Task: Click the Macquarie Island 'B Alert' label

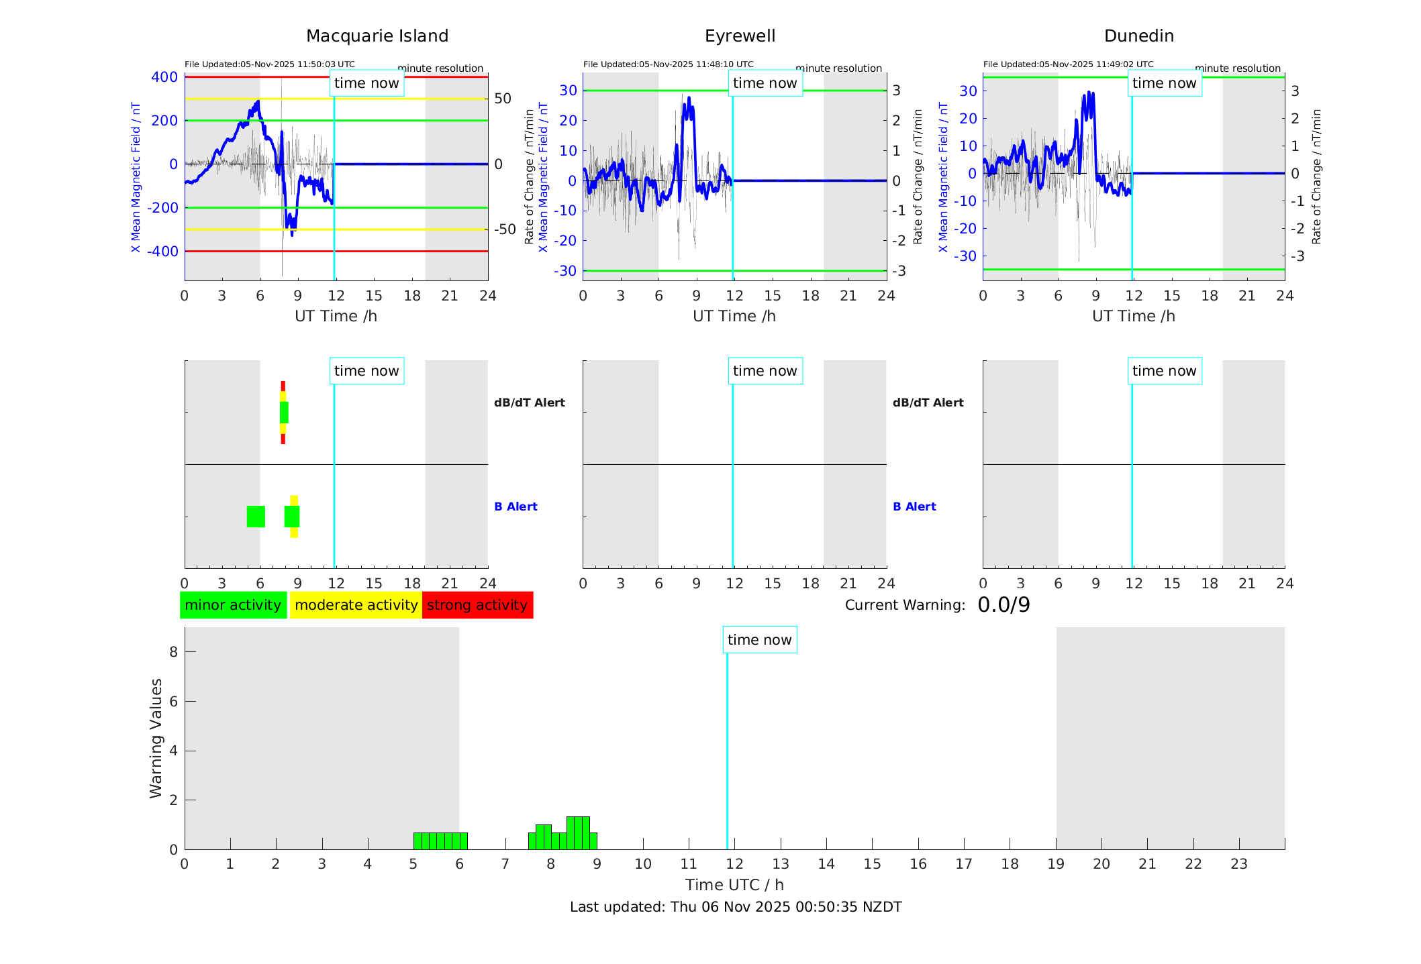Action: click(516, 506)
